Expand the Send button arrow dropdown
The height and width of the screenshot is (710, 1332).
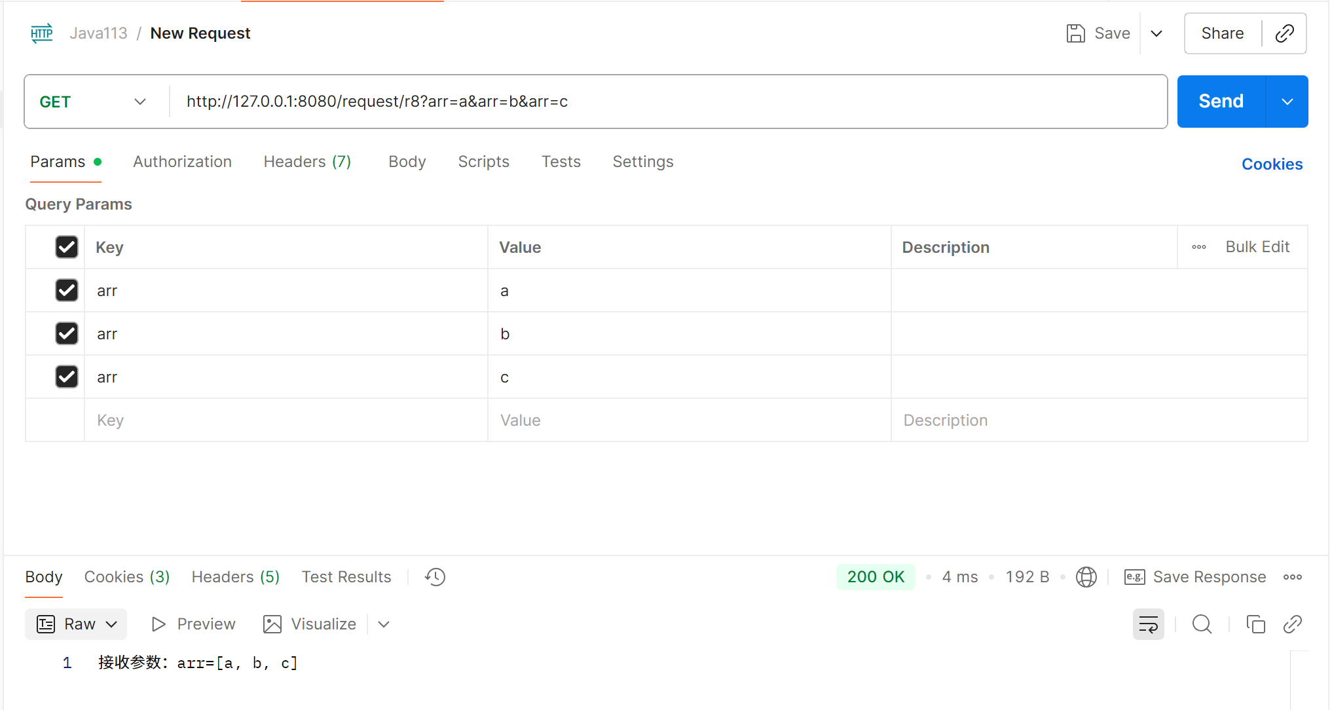pos(1287,102)
